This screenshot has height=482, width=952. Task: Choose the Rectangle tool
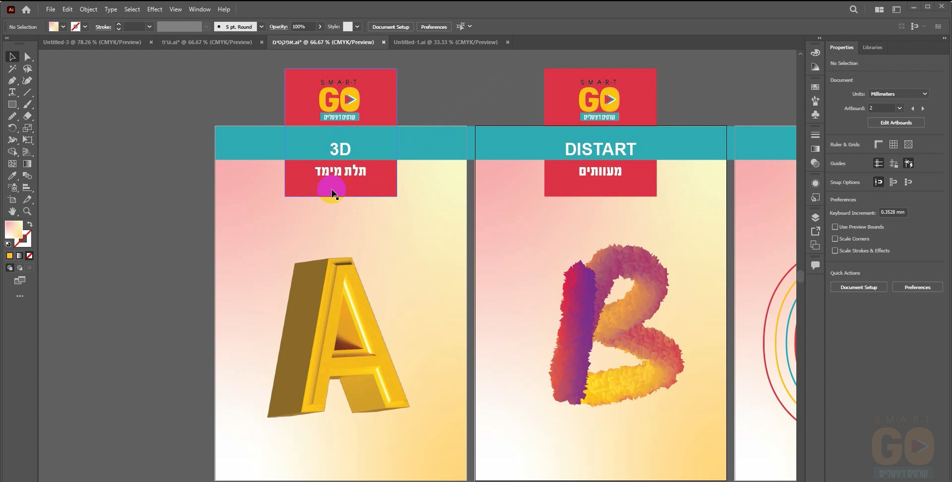pyautogui.click(x=12, y=105)
